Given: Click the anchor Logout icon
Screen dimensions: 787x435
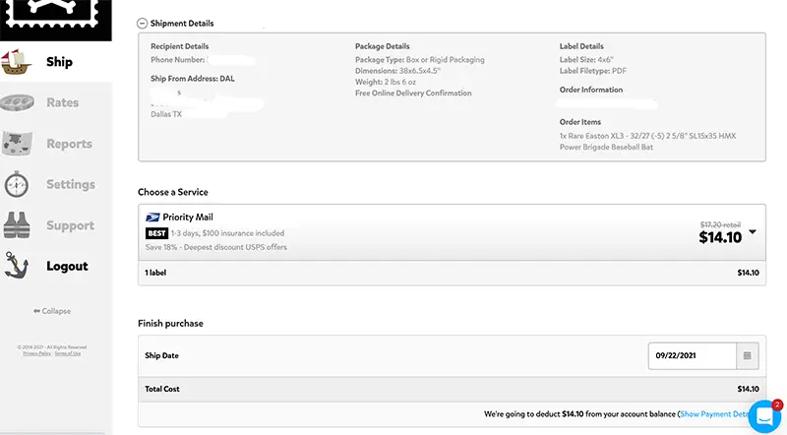Looking at the screenshot, I should pyautogui.click(x=17, y=266).
